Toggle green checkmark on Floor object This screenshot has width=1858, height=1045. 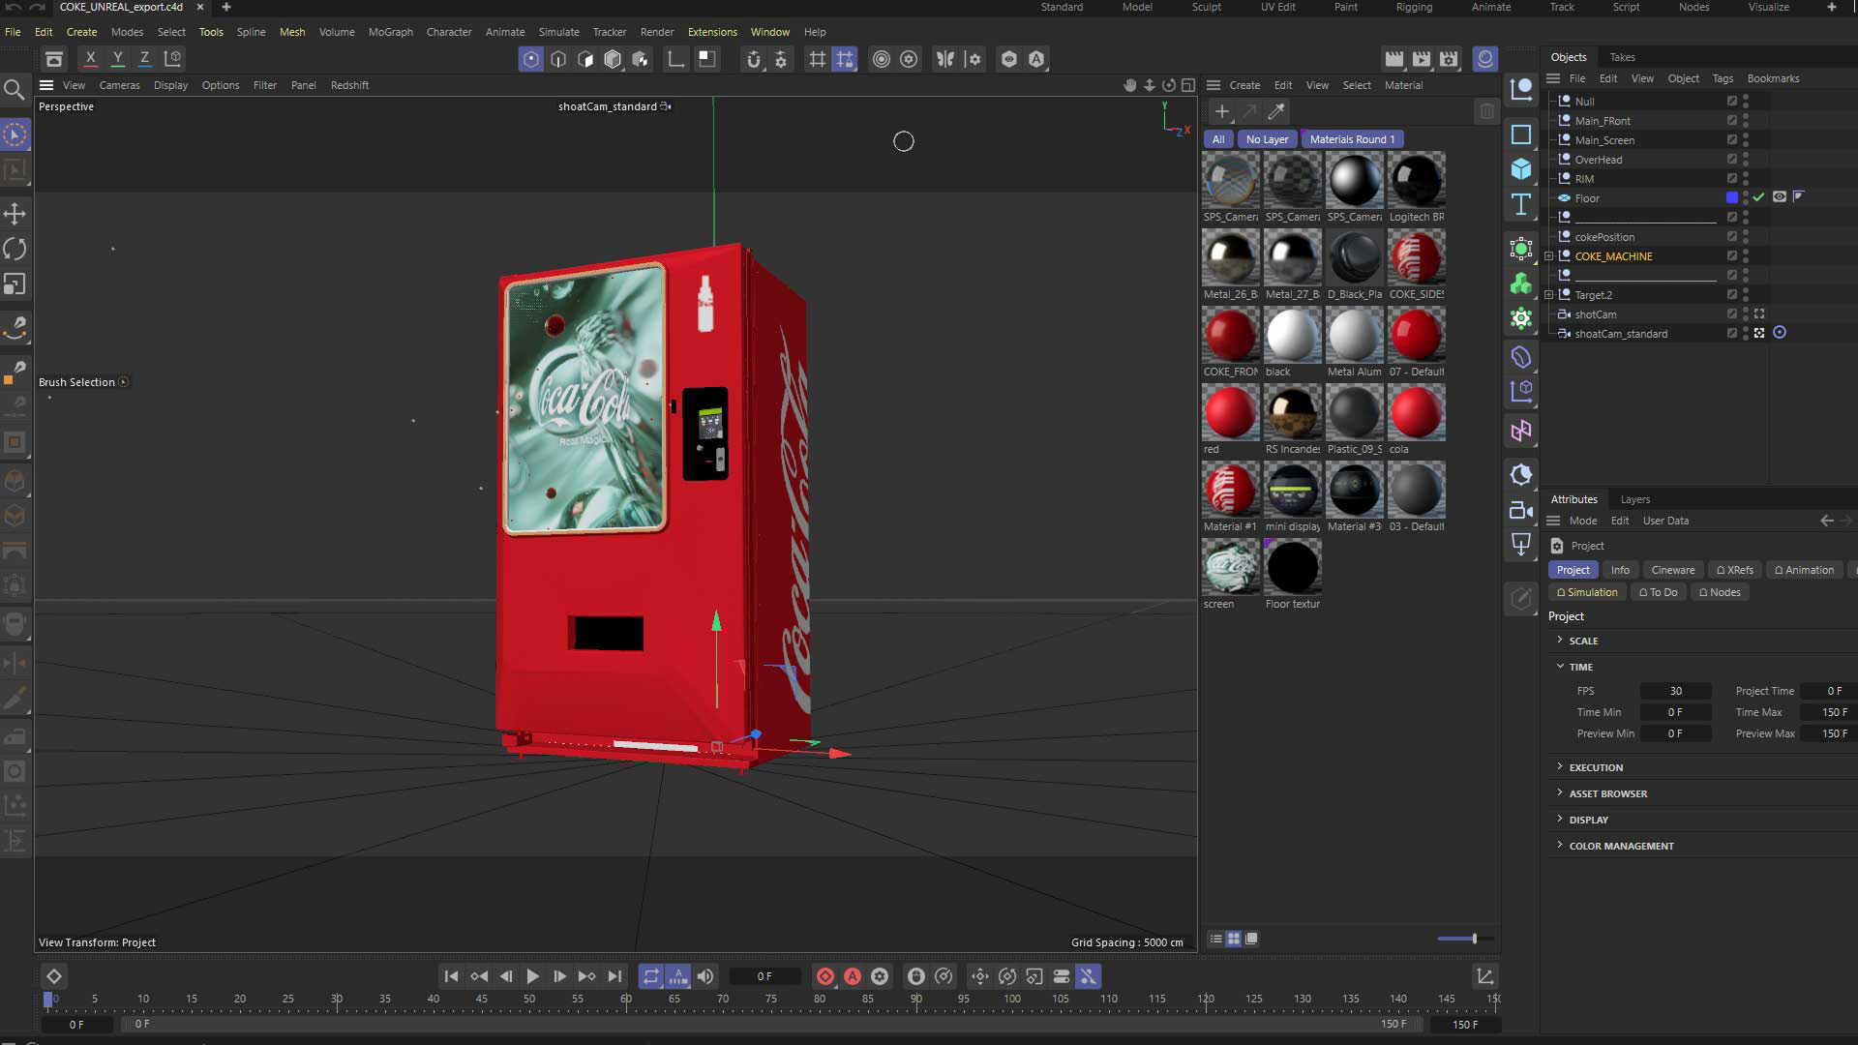(1759, 197)
